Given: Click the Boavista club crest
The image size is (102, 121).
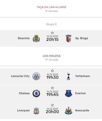Looking at the screenshot, I should pyautogui.click(x=36, y=38).
